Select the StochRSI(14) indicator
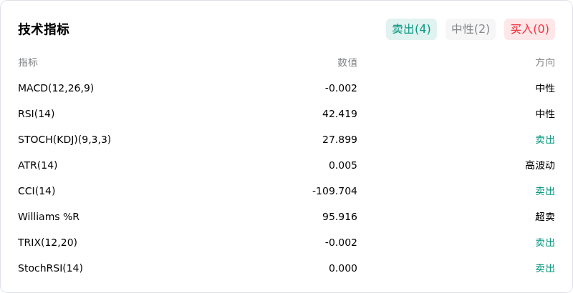The image size is (573, 293). tap(50, 268)
